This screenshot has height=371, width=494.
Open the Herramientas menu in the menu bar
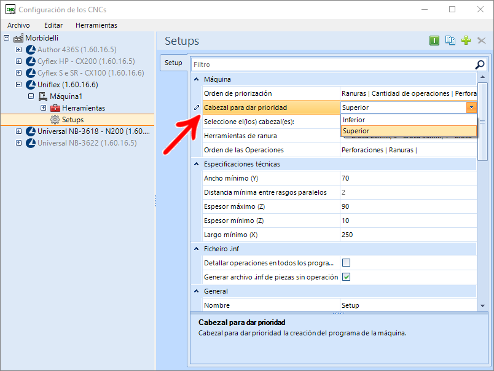(x=96, y=25)
